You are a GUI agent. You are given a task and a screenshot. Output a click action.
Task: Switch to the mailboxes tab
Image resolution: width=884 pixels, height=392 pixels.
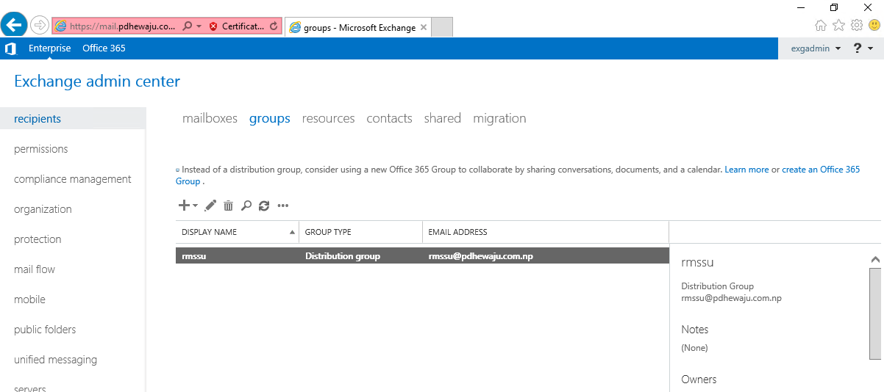210,118
